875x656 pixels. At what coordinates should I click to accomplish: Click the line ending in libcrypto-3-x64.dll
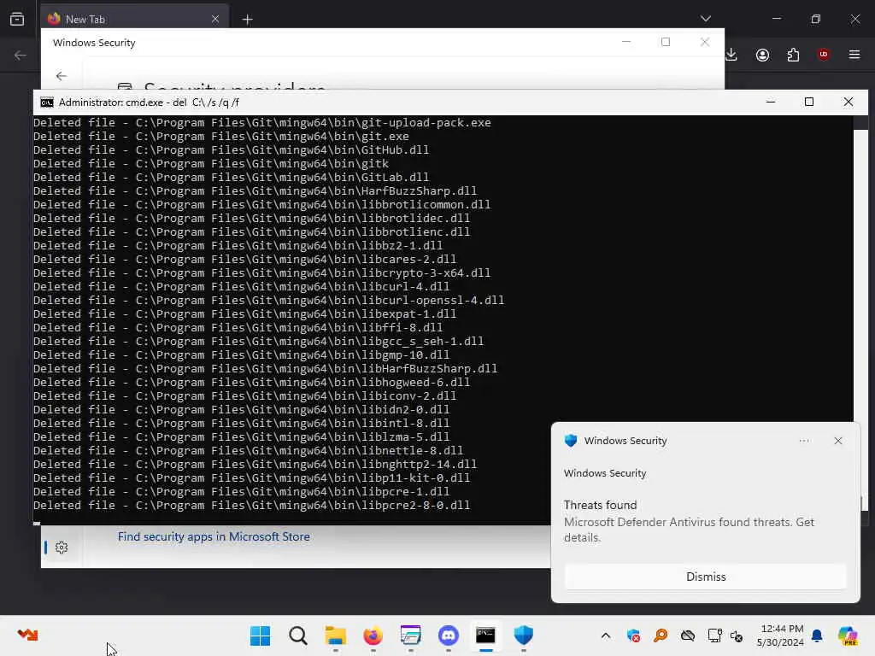pos(261,272)
